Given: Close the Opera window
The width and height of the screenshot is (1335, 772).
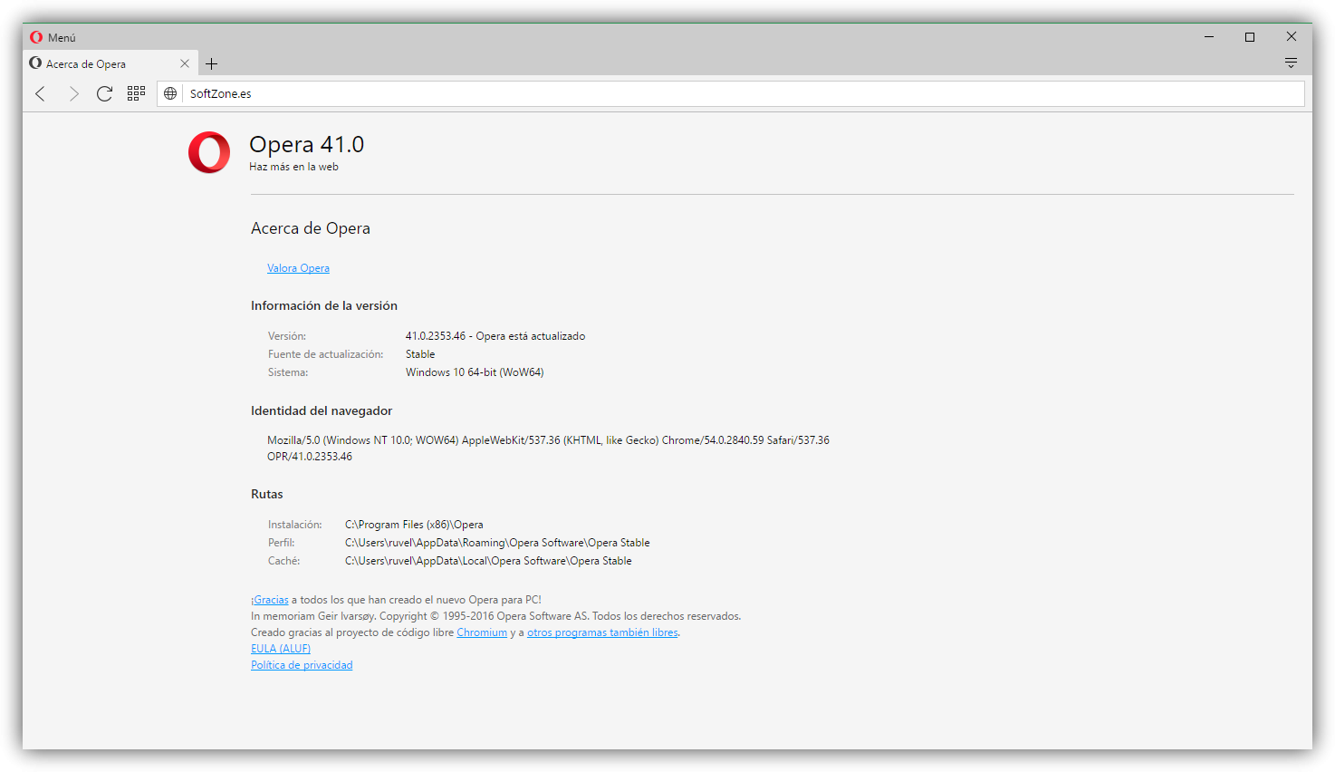Looking at the screenshot, I should click(x=1292, y=37).
